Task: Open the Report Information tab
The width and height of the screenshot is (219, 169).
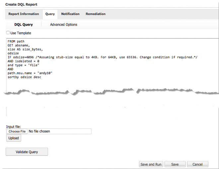Action: click(x=24, y=14)
